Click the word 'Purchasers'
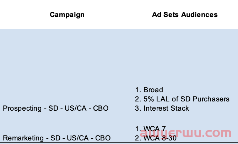 (x=211, y=99)
